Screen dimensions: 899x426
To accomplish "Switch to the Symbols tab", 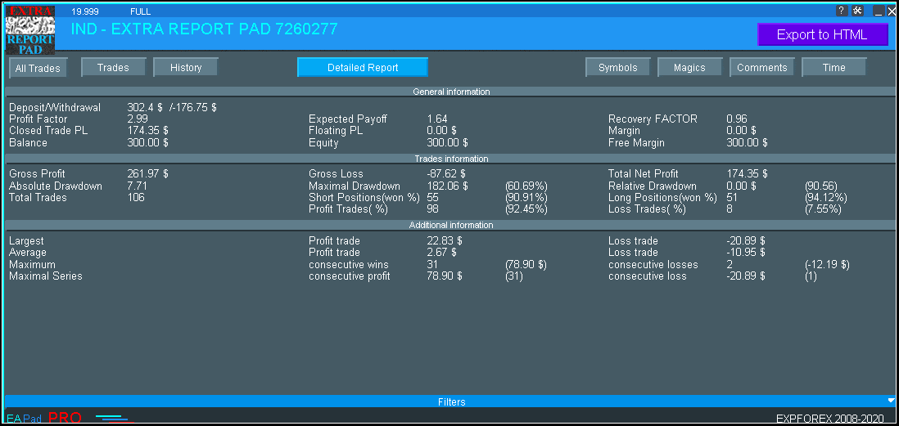I will coord(617,68).
